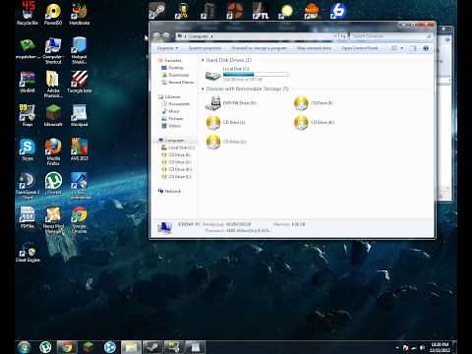Open Minecraft from the taskbar
The height and width of the screenshot is (354, 472).
(88, 347)
